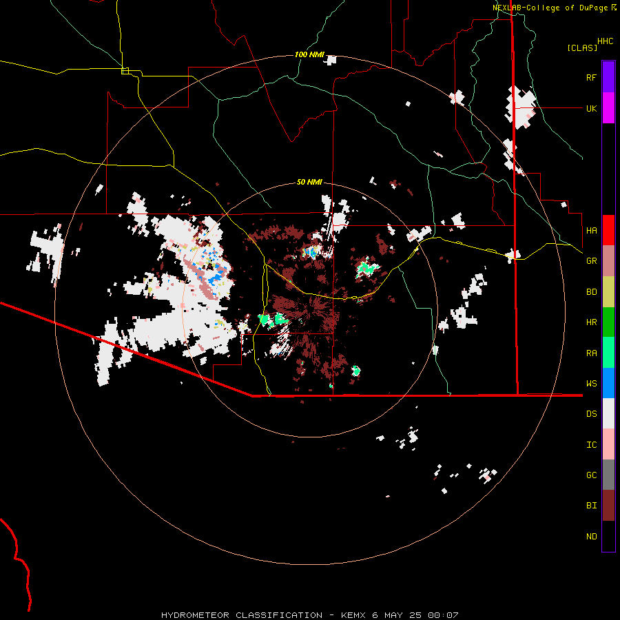620x620 pixels.
Task: Click the HA legend label
Action: click(x=591, y=230)
